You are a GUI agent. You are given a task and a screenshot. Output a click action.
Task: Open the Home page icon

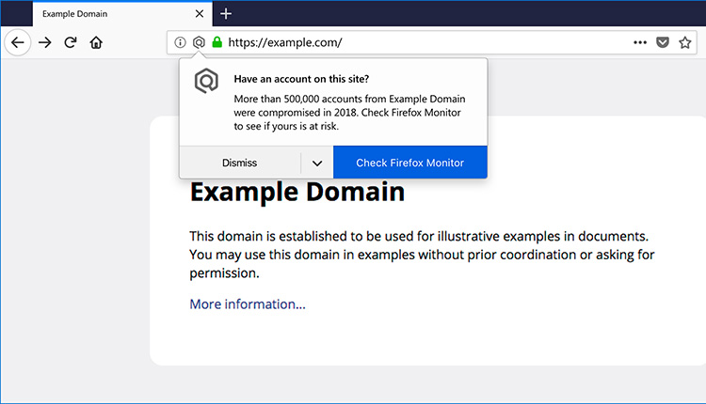pyautogui.click(x=96, y=42)
